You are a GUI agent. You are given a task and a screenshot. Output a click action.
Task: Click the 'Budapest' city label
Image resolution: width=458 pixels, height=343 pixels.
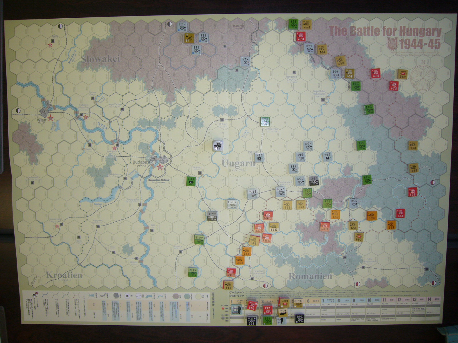click(141, 162)
